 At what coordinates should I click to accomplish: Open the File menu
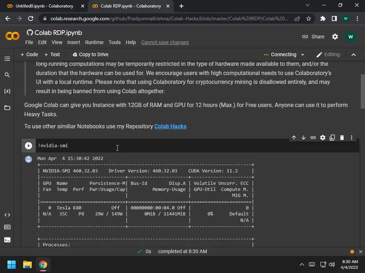[x=29, y=43]
